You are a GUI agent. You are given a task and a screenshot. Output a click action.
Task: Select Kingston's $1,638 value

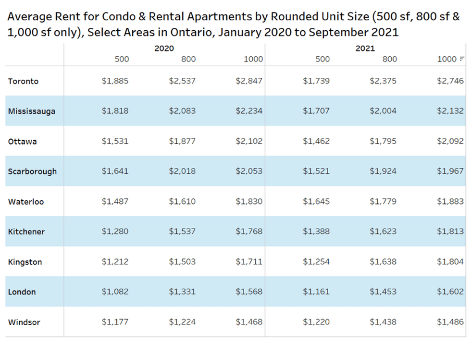point(383,262)
